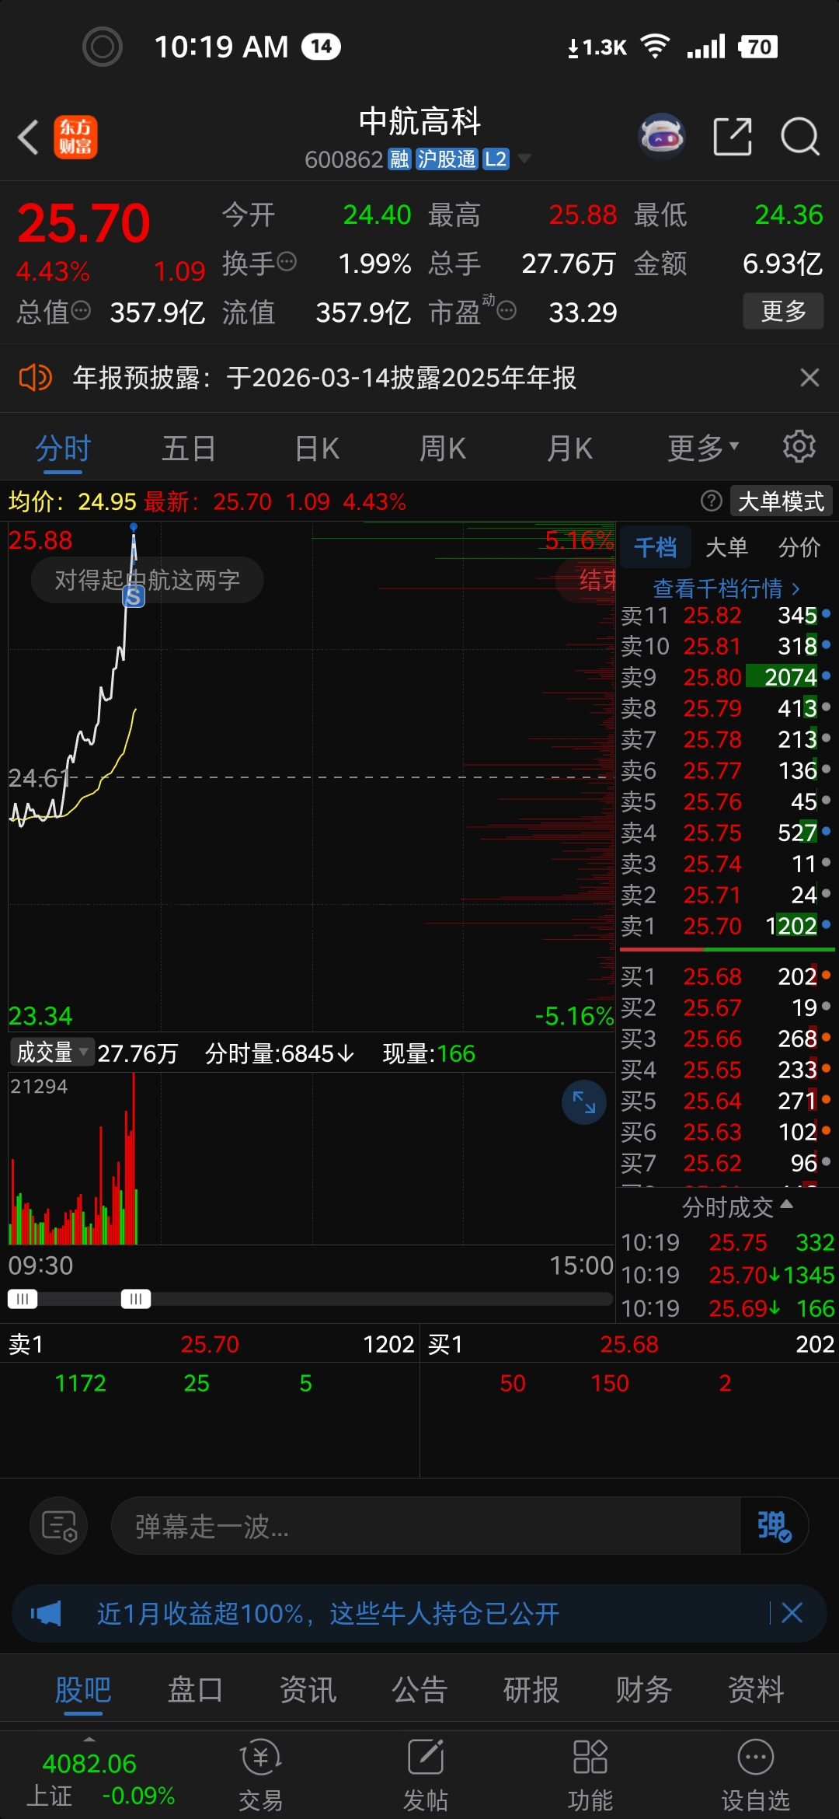Close the 年报预披露 announcement banner

(x=809, y=378)
